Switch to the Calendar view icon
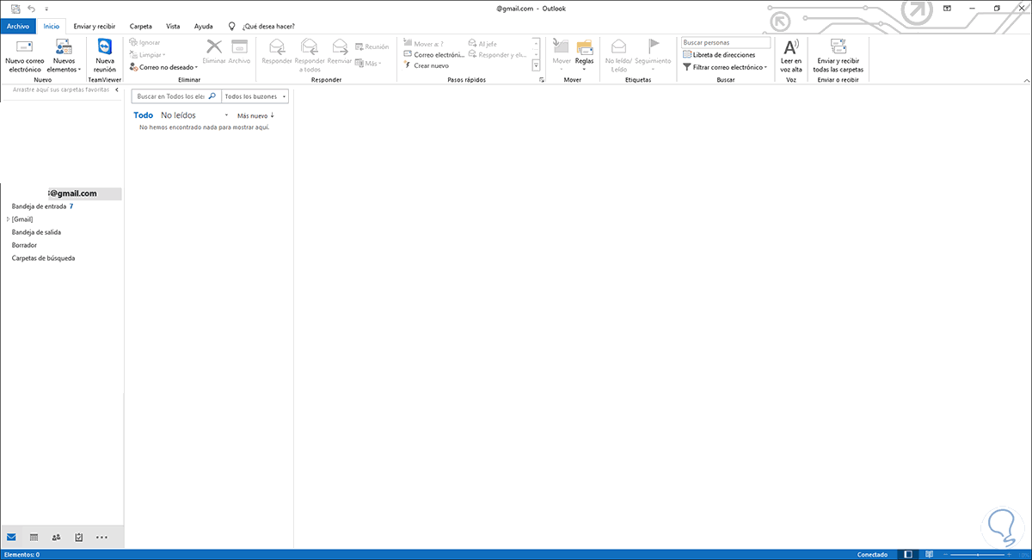The height and width of the screenshot is (560, 1032). point(34,537)
